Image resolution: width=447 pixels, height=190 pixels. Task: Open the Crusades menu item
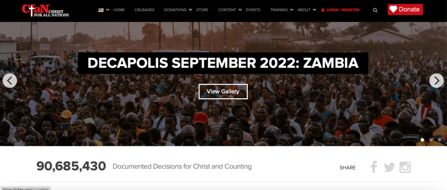(x=145, y=10)
